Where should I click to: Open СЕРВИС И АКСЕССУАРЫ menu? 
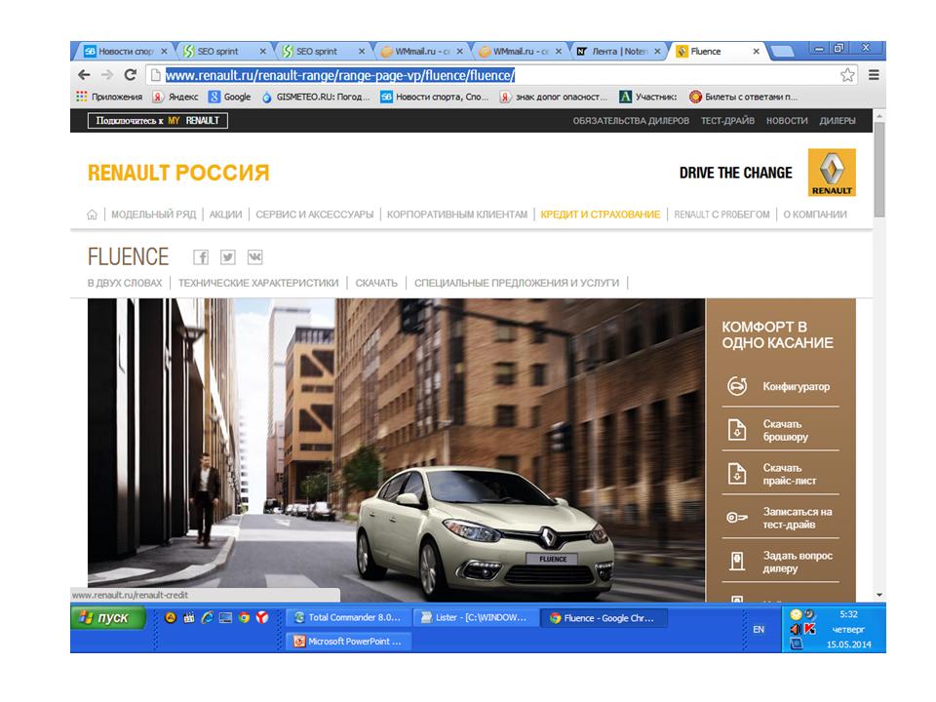point(315,214)
